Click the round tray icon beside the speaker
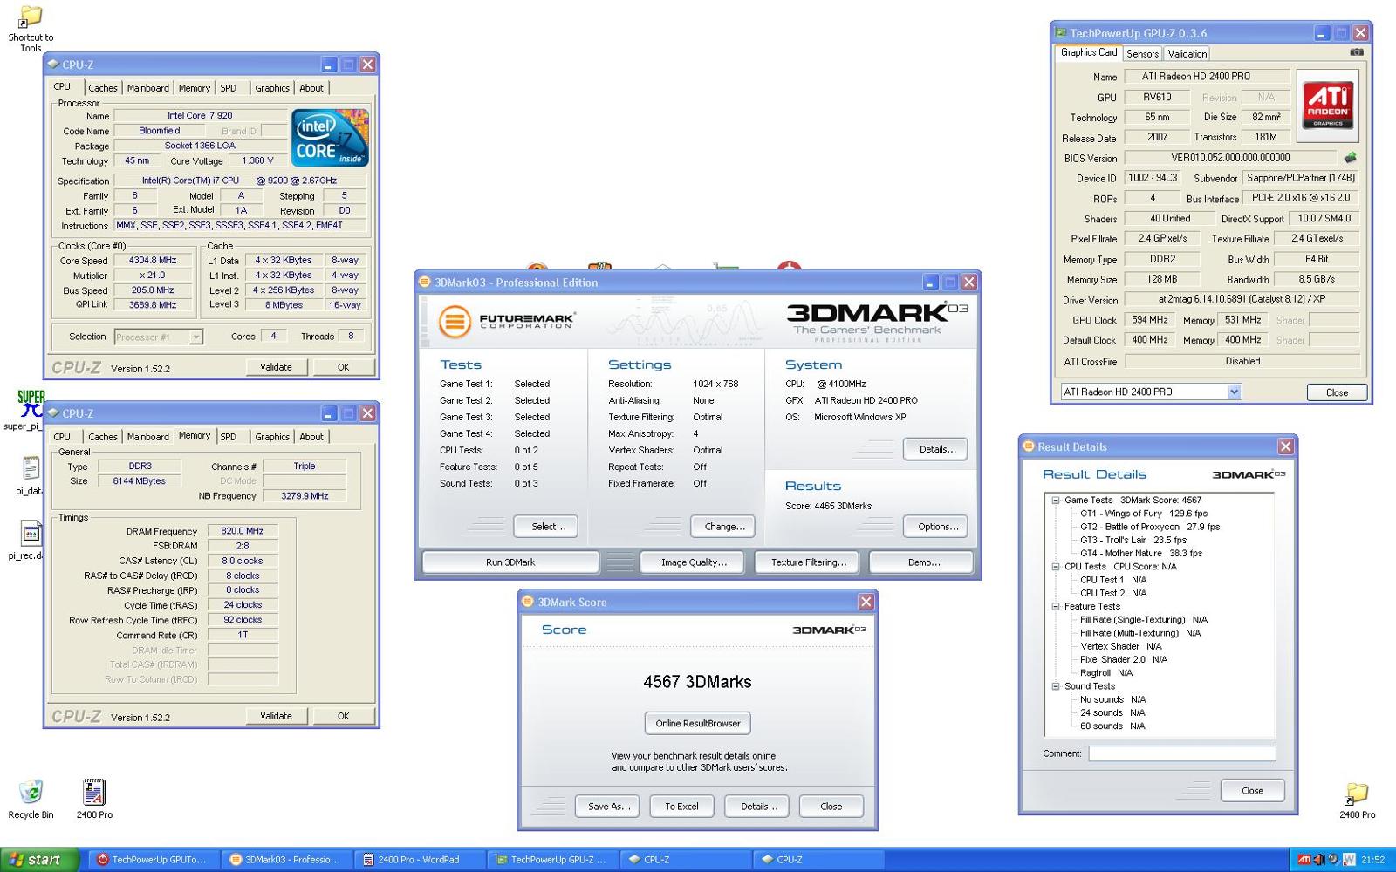 pyautogui.click(x=1333, y=860)
